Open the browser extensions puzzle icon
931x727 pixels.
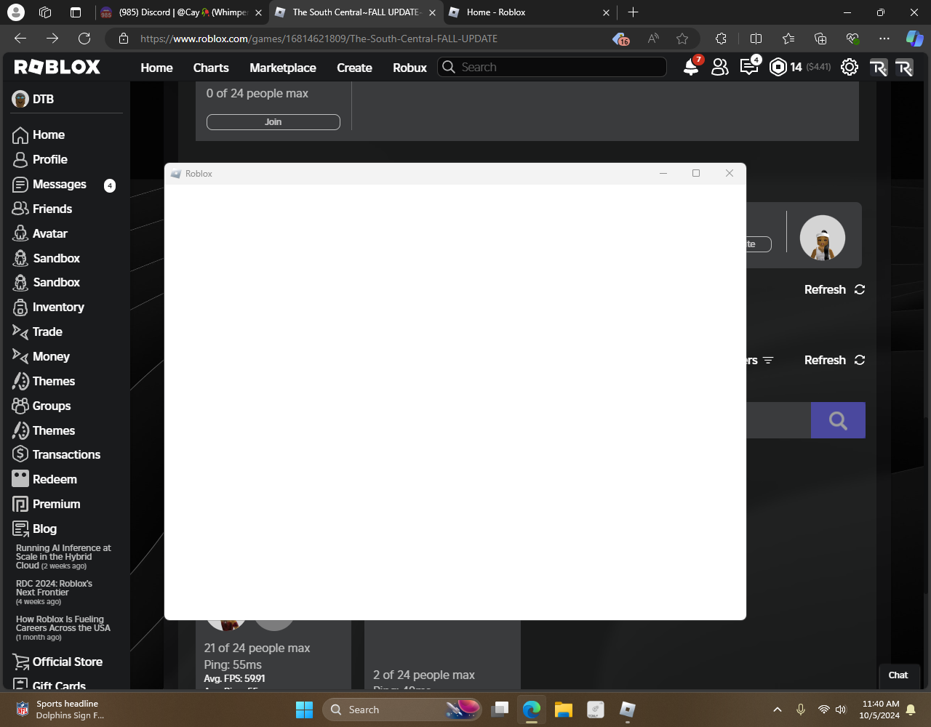click(x=721, y=39)
